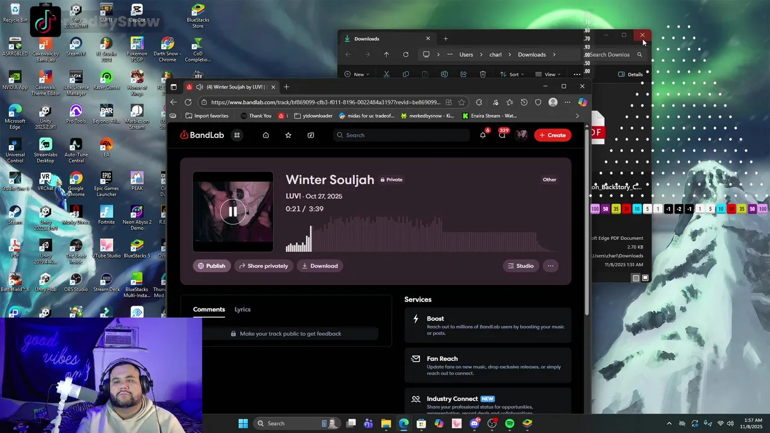
Task: Show hidden system tray icons
Action: point(669,423)
